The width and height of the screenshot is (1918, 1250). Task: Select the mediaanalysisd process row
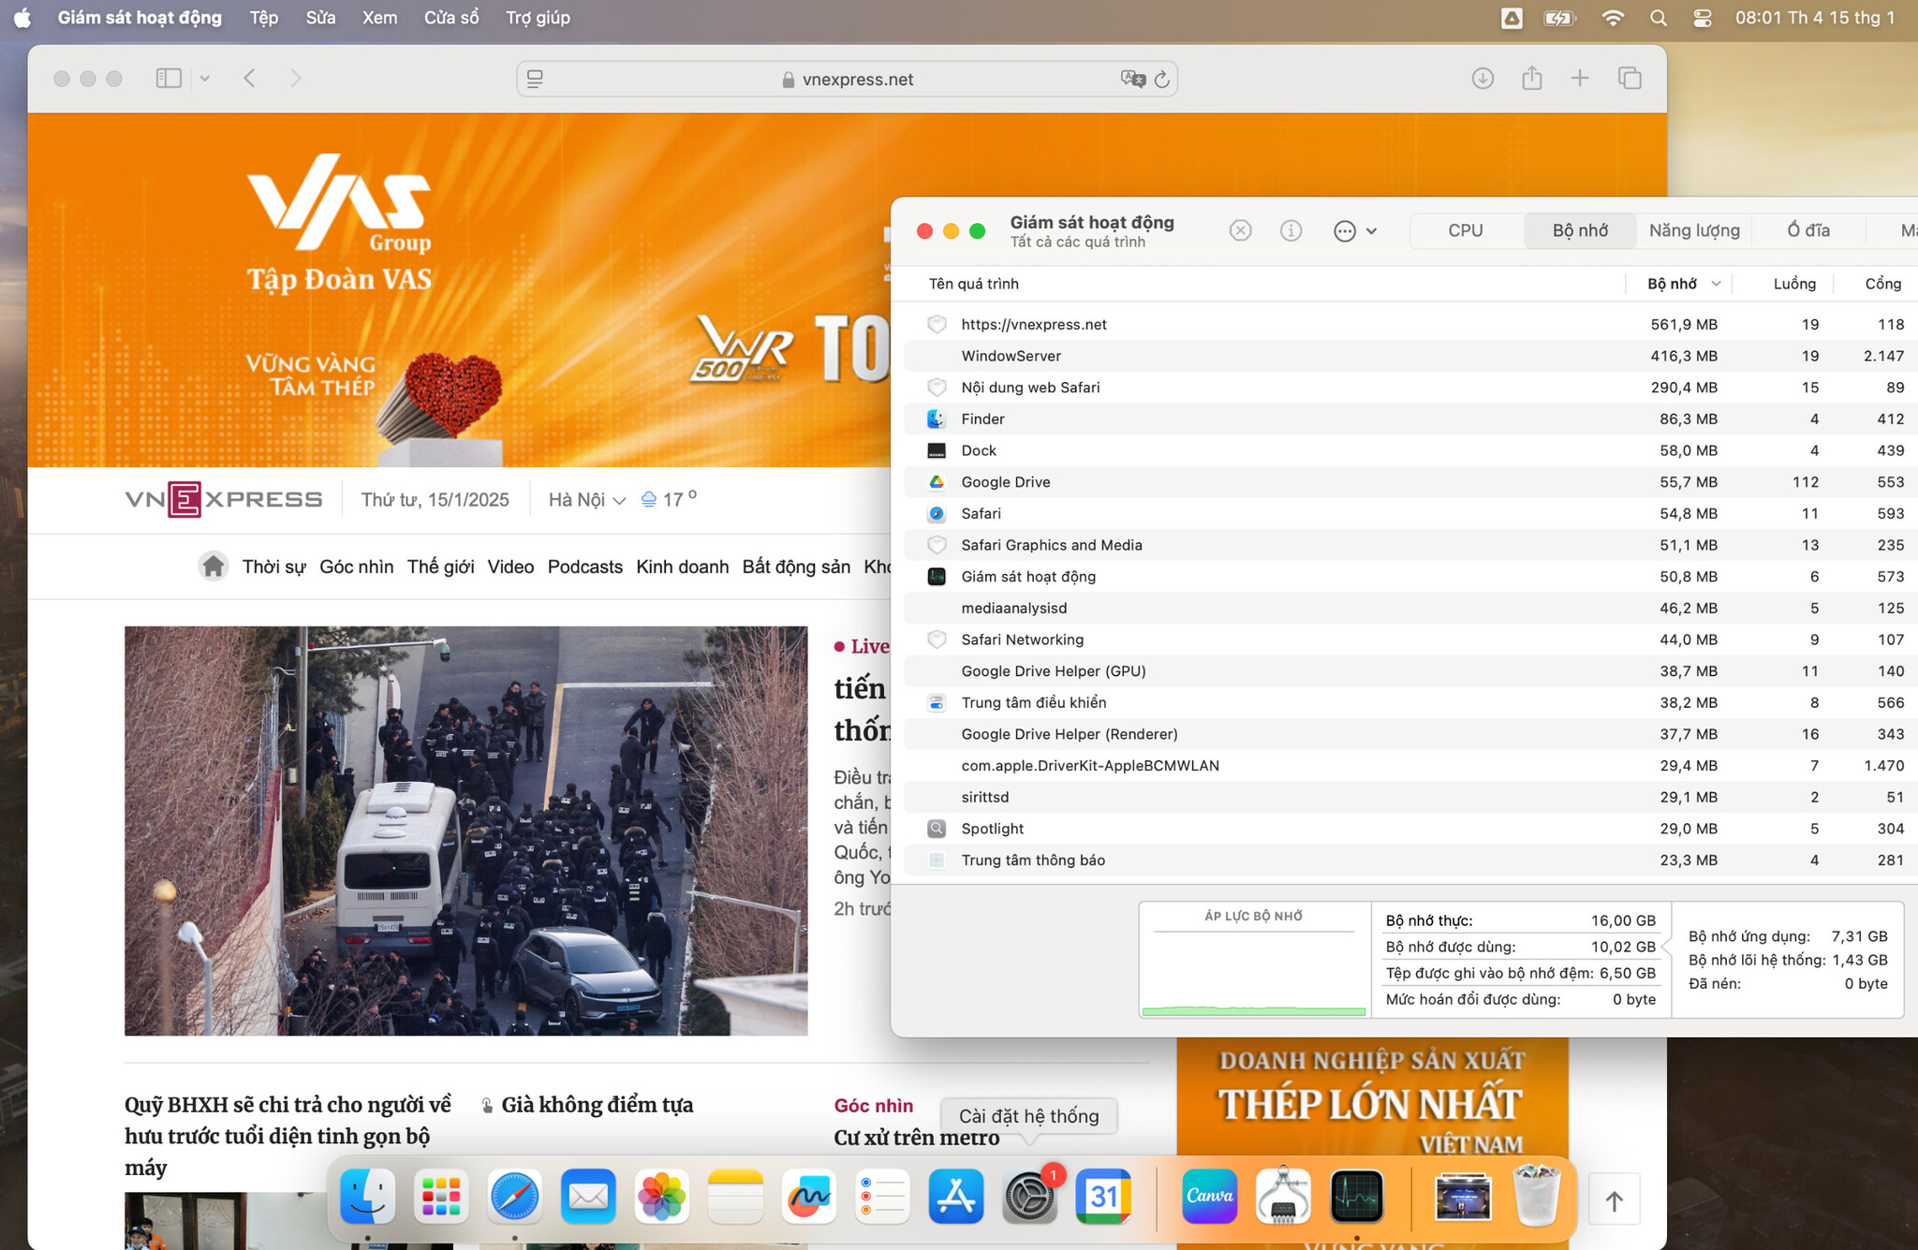pyautogui.click(x=1410, y=608)
